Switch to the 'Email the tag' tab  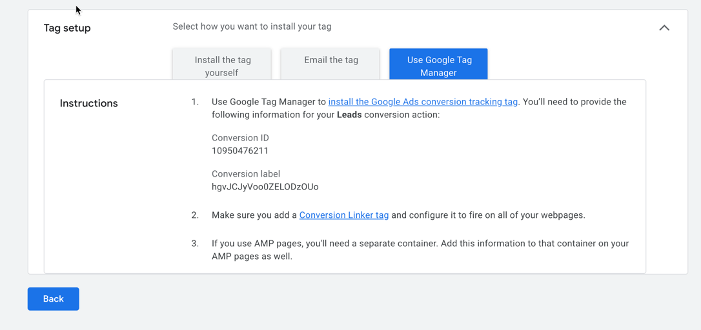(x=330, y=61)
